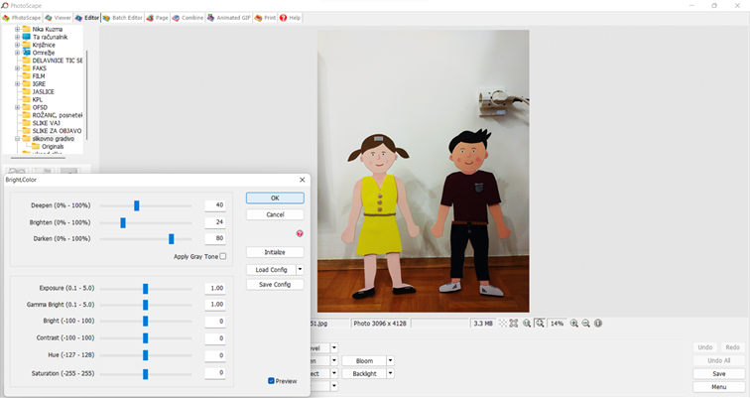750x398 pixels.
Task: Click the Contrast value field
Action: 215,338
